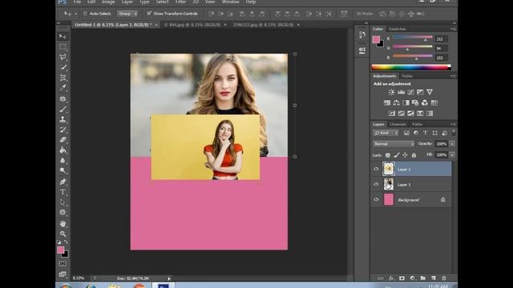Viewport: 513px width, 288px height.
Task: Open layer filter Kind dropdown
Action: coord(386,133)
